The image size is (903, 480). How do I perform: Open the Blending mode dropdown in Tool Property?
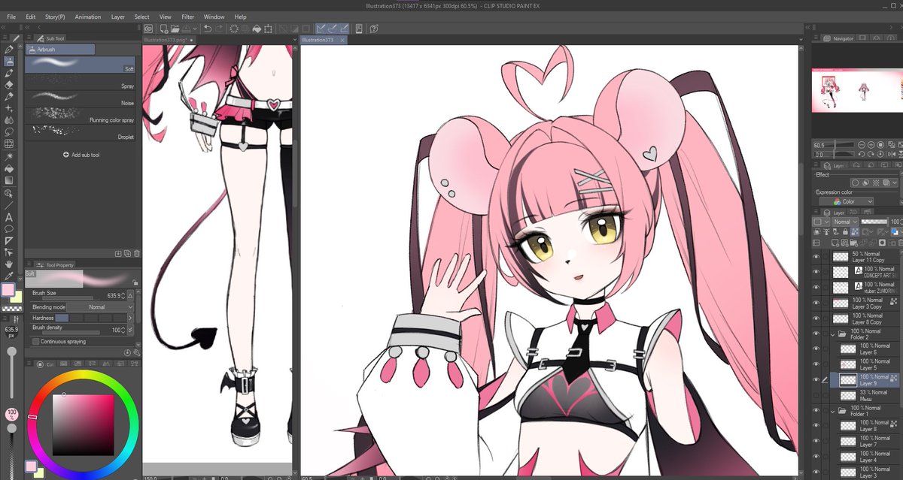[x=98, y=306]
